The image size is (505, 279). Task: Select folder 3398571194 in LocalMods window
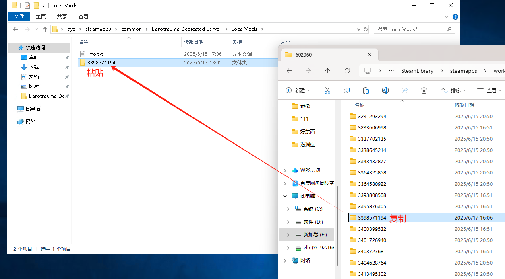tap(178, 63)
